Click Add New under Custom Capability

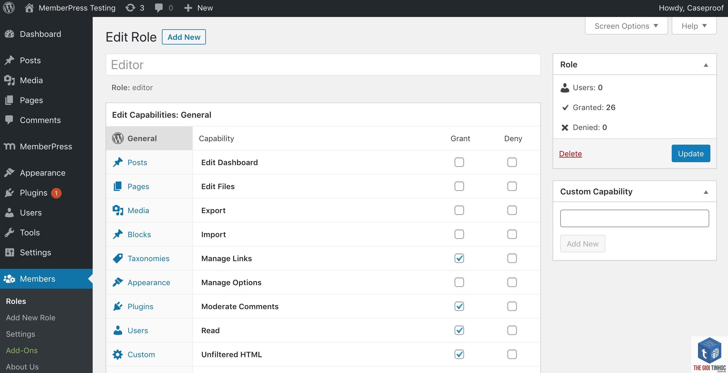tap(583, 244)
